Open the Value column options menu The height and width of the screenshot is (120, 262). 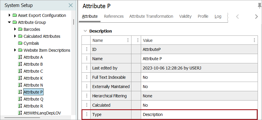tap(254, 40)
